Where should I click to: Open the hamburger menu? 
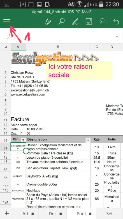pos(7,21)
